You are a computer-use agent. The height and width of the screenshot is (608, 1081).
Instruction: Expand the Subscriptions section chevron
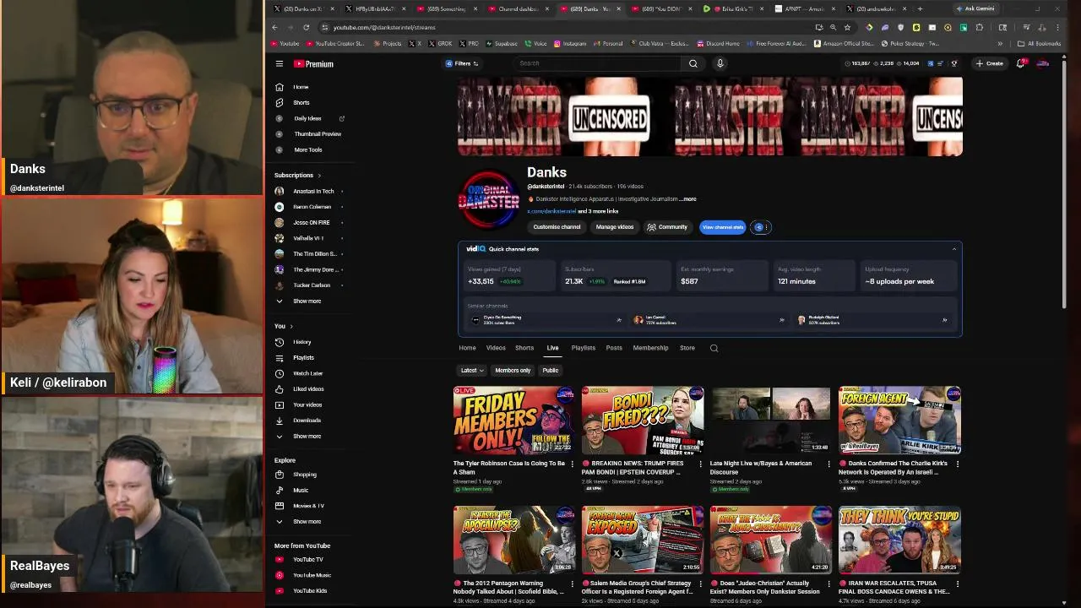pyautogui.click(x=319, y=176)
